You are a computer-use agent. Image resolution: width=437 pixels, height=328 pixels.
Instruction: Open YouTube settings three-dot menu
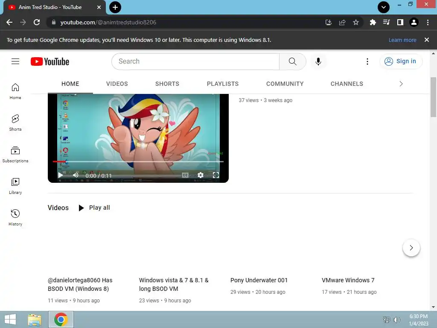pos(367,61)
